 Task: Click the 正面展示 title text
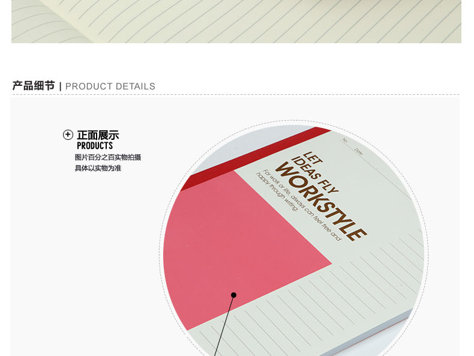tap(98, 135)
